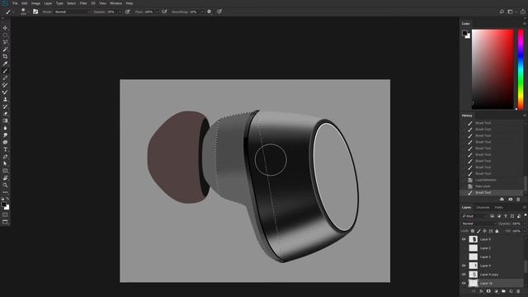Select the Gradient tool
The image size is (528, 297).
[x=5, y=121]
